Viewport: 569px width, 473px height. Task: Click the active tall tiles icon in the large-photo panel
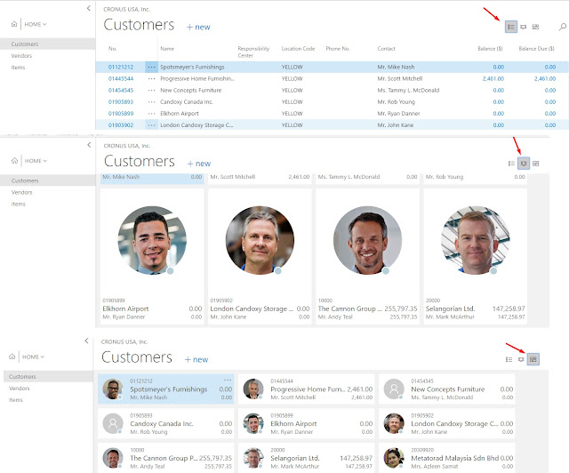[524, 164]
